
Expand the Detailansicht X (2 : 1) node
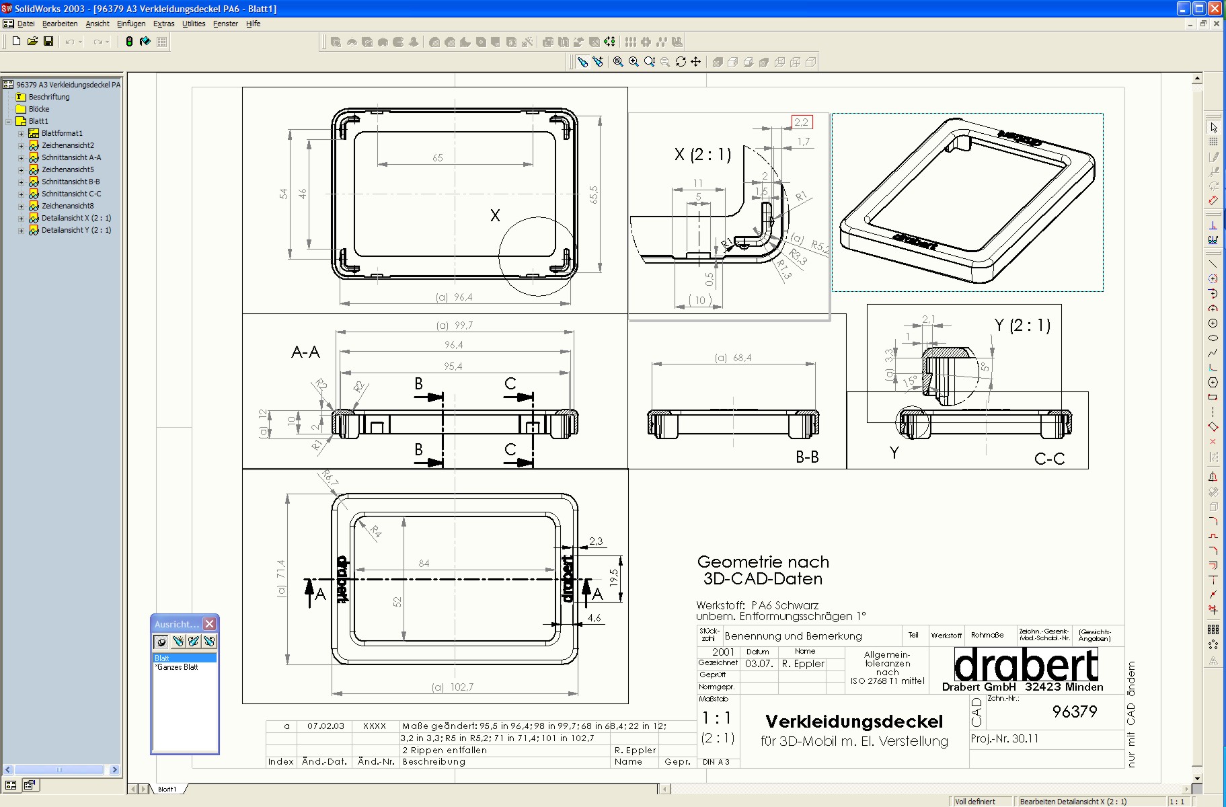click(21, 219)
